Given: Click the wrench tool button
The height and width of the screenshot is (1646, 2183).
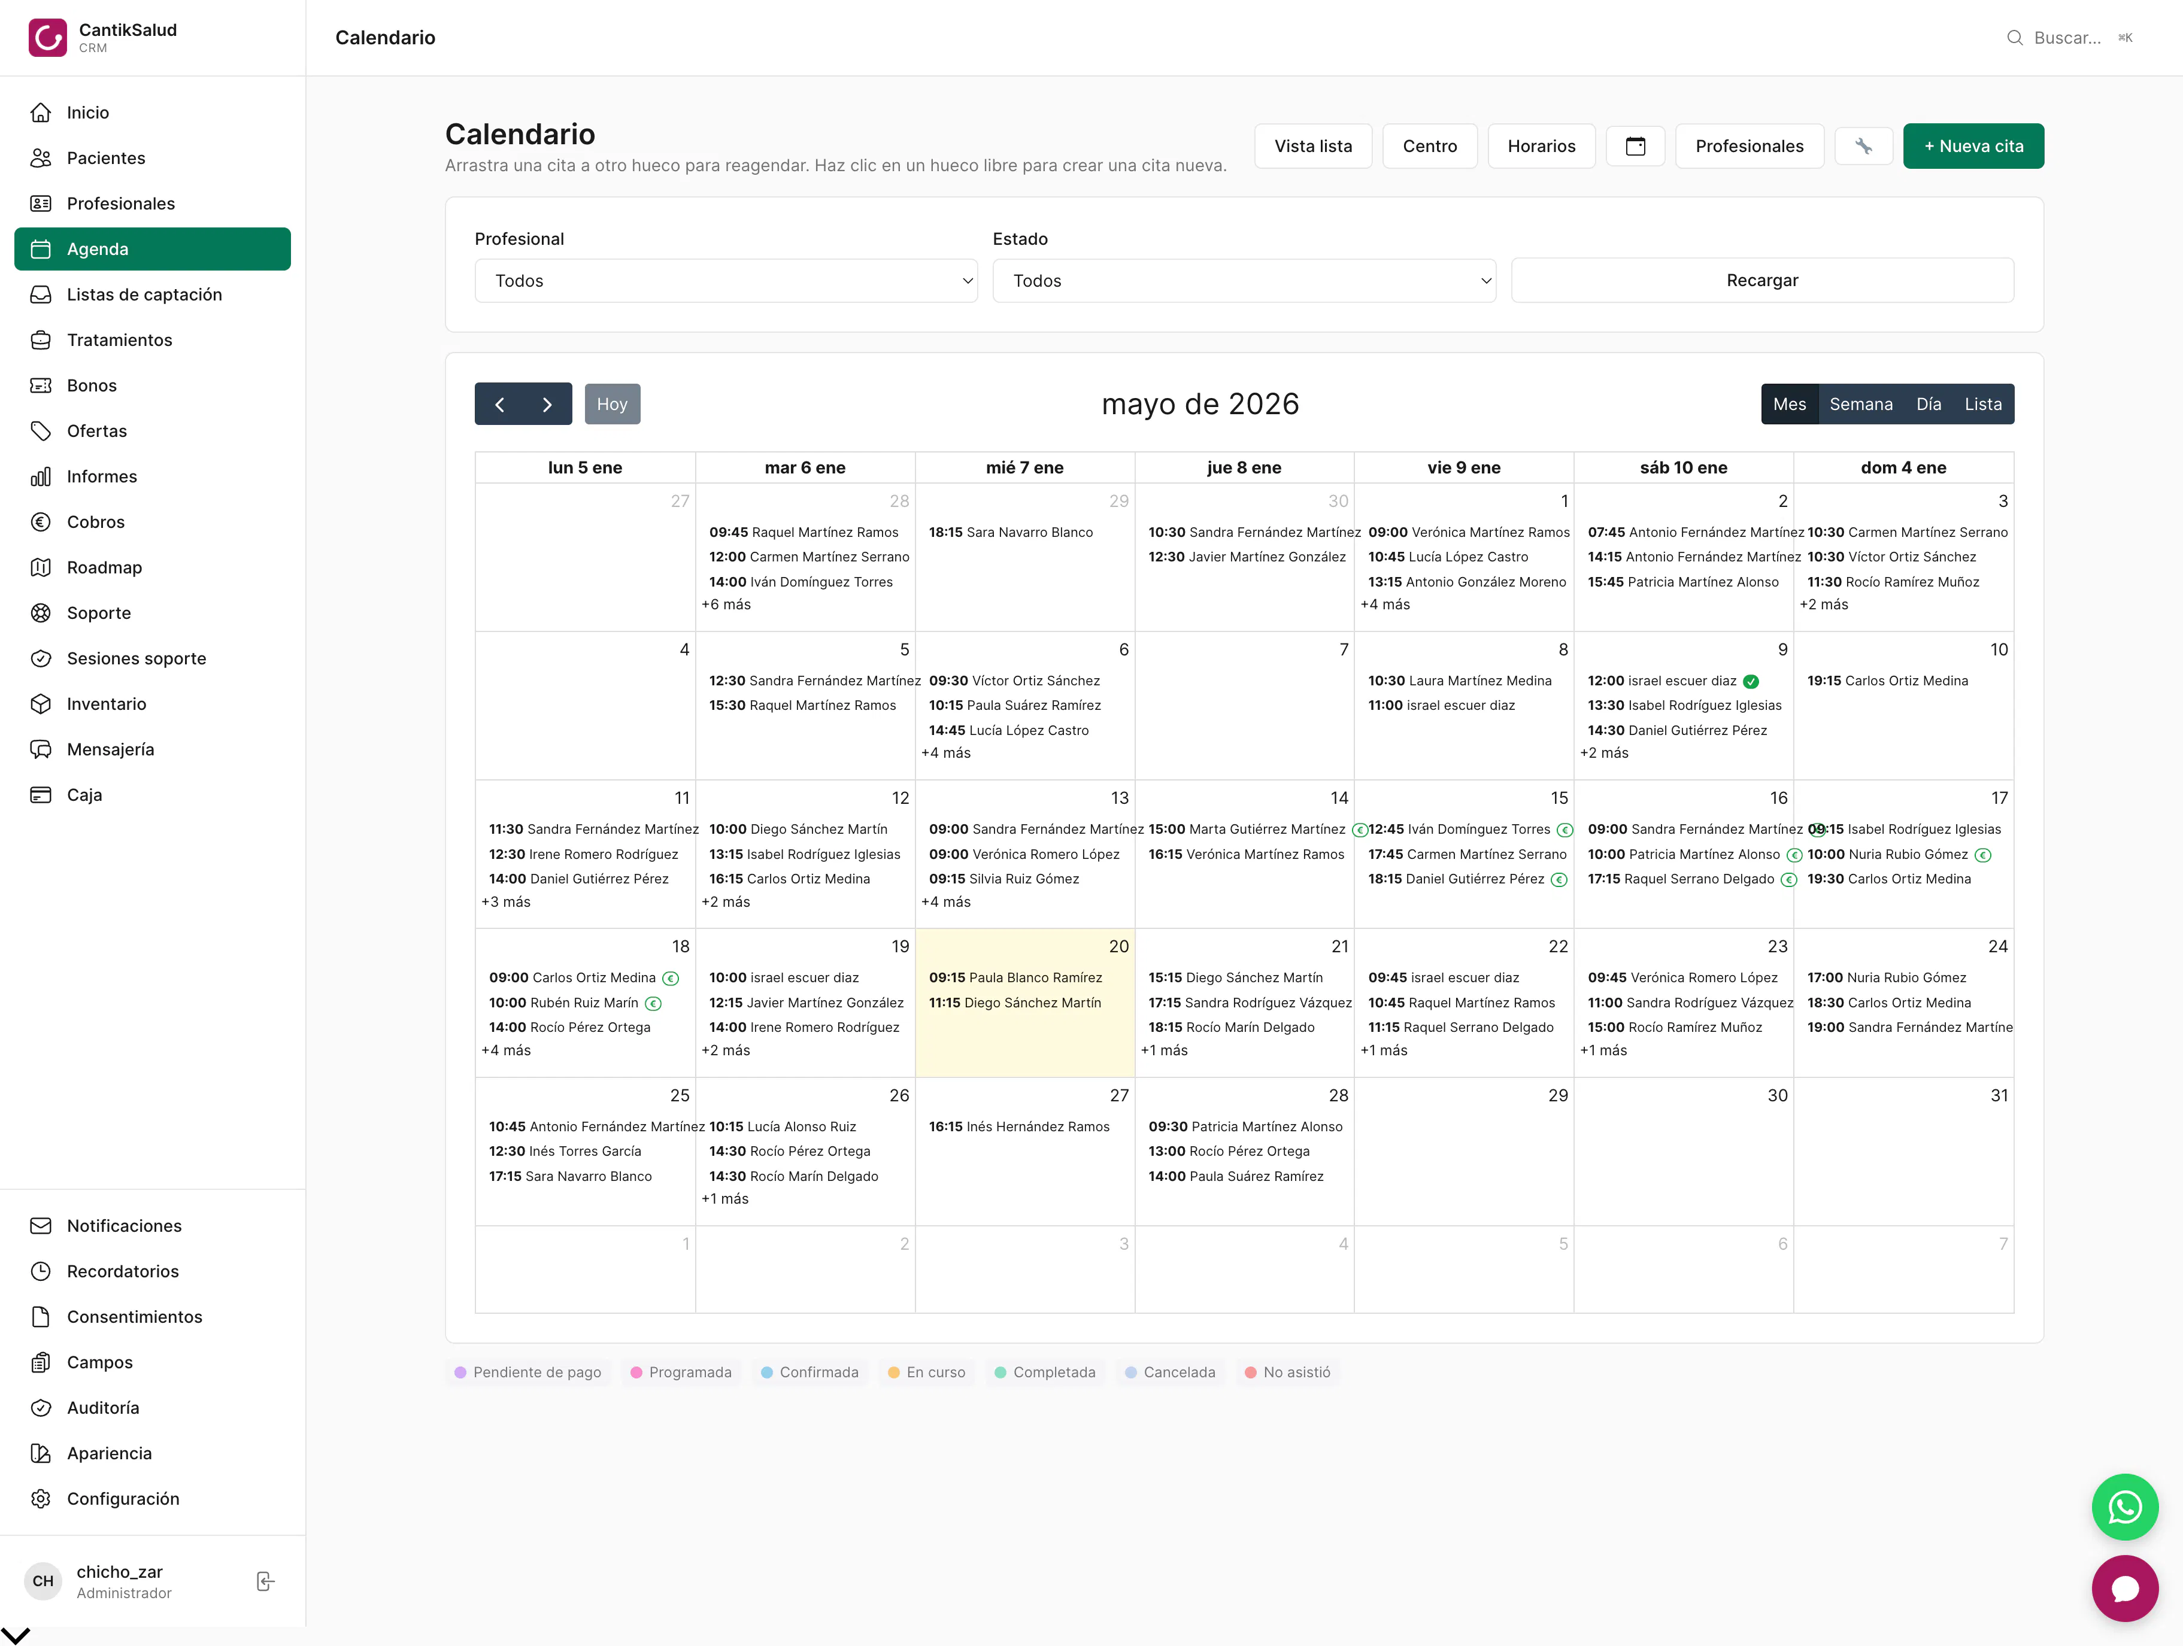Looking at the screenshot, I should click(x=1863, y=146).
